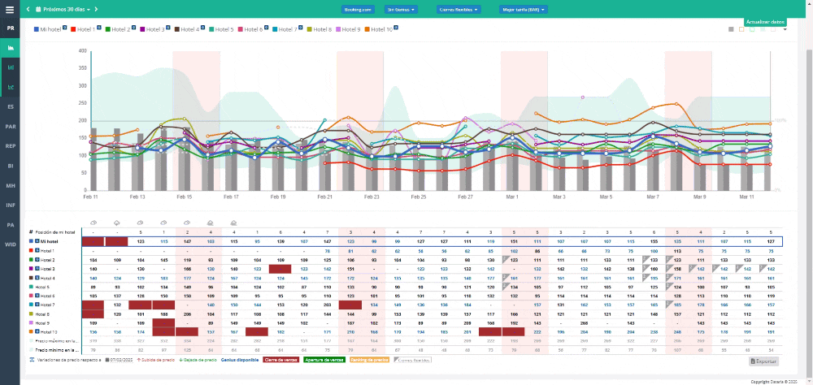Click the seventh weather icon above table
The width and height of the screenshot is (813, 385).
[234, 223]
